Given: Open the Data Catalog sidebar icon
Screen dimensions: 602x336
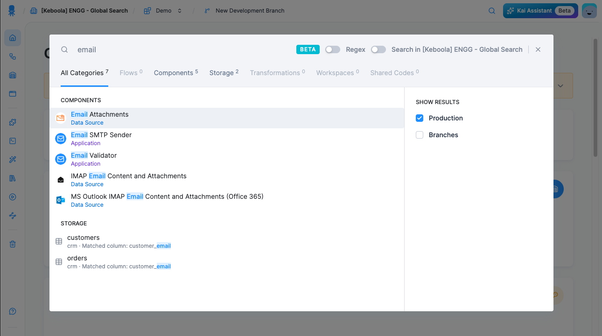Looking at the screenshot, I should coord(13,94).
